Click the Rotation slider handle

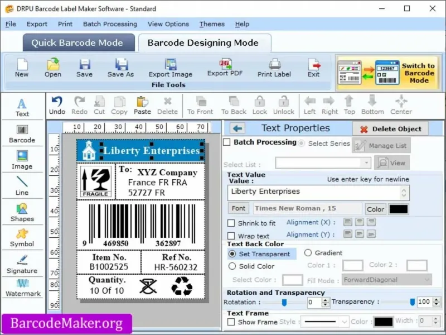pos(284,303)
